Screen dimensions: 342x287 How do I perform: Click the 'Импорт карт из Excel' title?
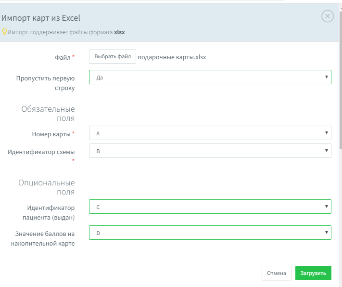point(41,18)
